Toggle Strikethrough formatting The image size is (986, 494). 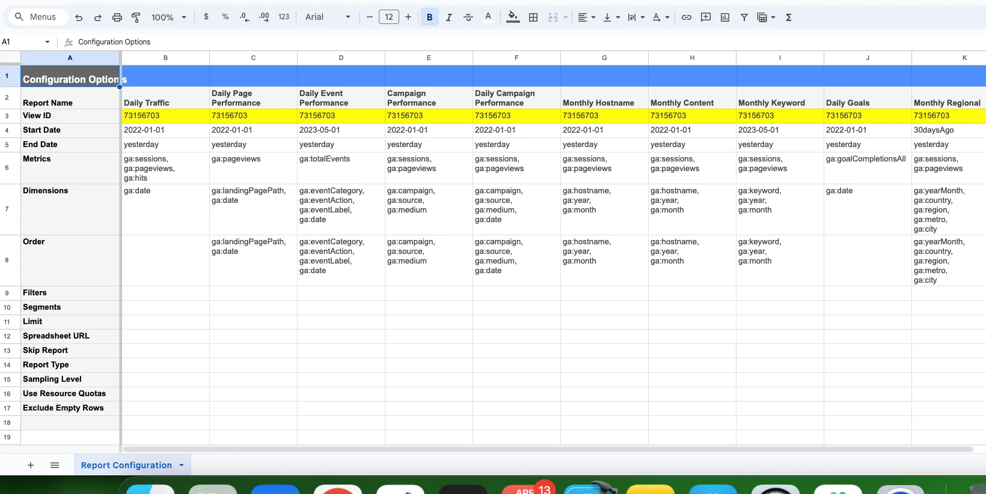click(x=468, y=17)
